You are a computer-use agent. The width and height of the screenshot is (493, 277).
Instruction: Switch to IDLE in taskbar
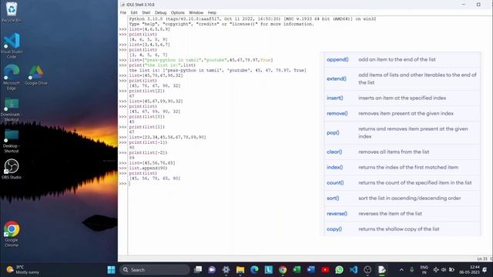coord(382,270)
